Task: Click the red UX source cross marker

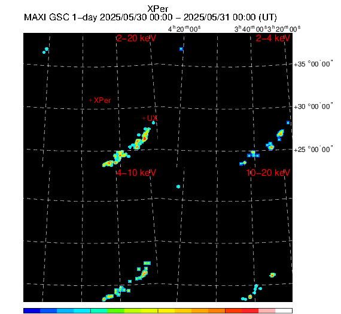Action: tap(144, 118)
